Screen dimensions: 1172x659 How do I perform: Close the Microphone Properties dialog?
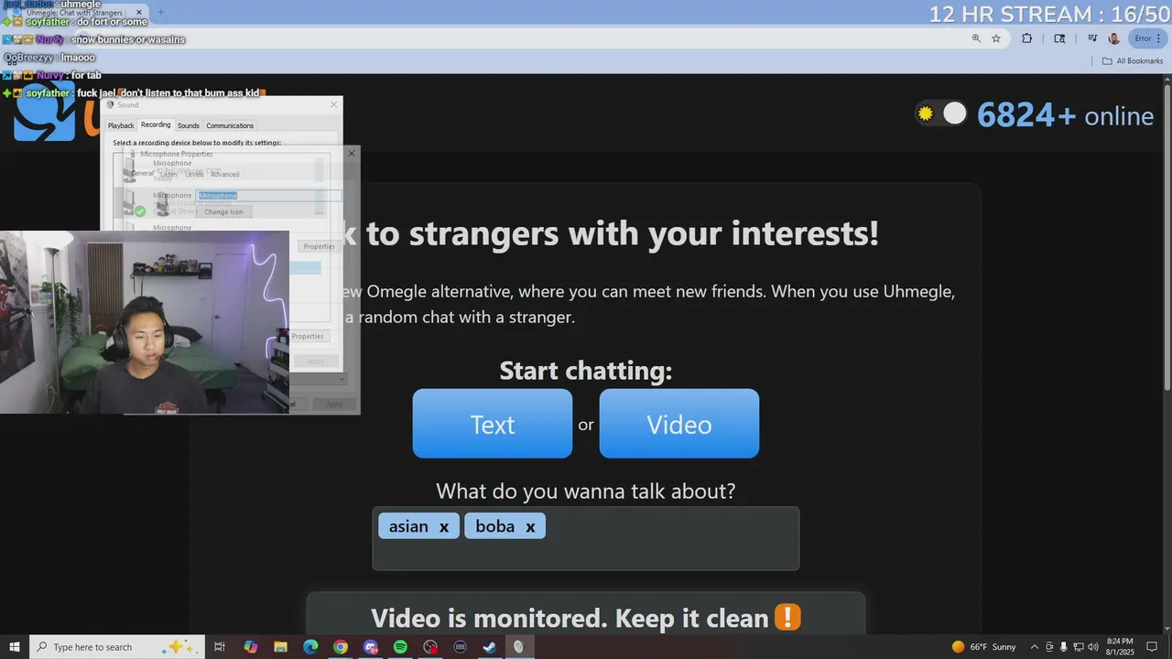351,154
